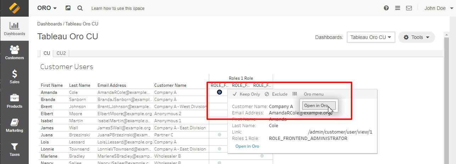Viewport: 456px width, 164px height.
Task: Open the Tableau Oro CU dashboards dropdown
Action: coord(371,37)
